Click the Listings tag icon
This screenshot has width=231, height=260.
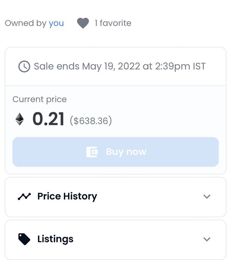(24, 239)
